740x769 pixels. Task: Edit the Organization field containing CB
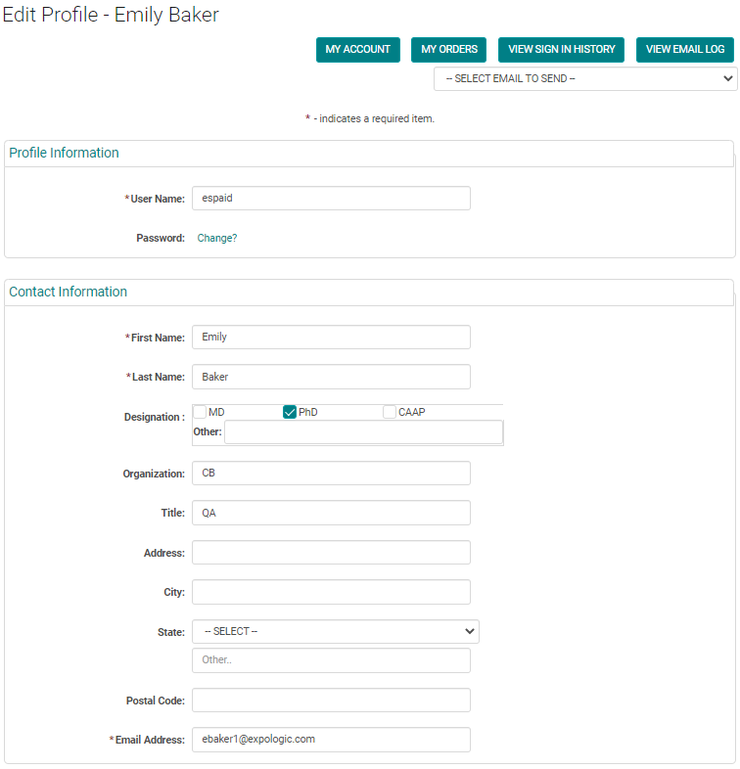click(x=331, y=473)
